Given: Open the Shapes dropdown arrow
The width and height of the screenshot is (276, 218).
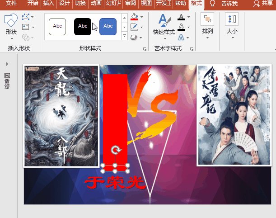Looking at the screenshot, I should [12, 38].
